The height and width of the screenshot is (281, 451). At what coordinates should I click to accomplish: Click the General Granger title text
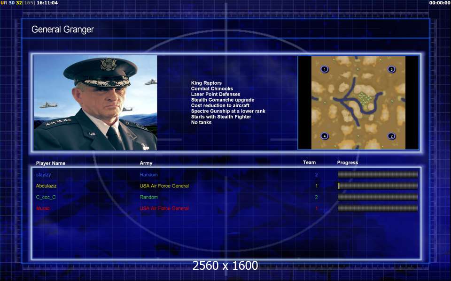[62, 29]
